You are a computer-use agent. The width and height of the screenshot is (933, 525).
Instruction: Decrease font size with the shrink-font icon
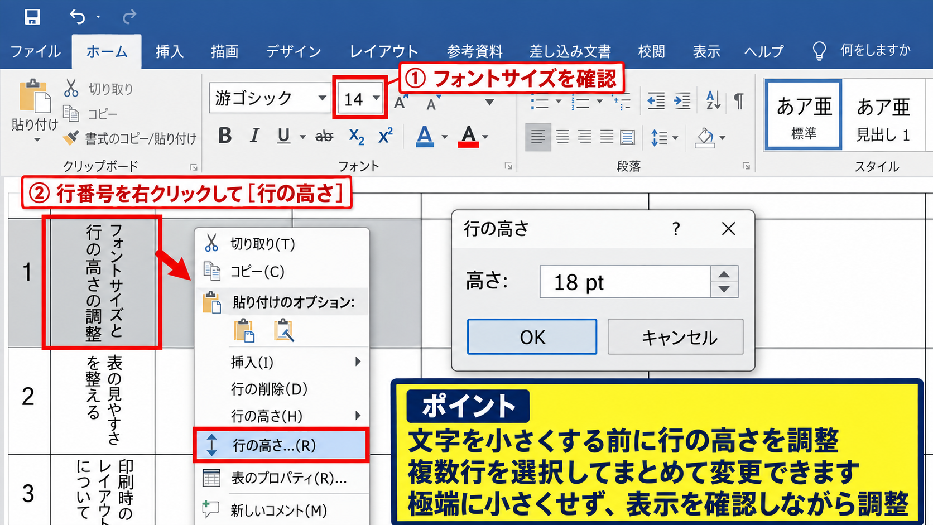(434, 102)
